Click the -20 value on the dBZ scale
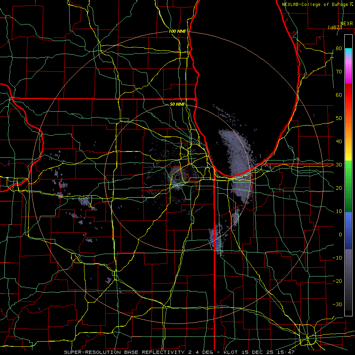 [x=337, y=281]
